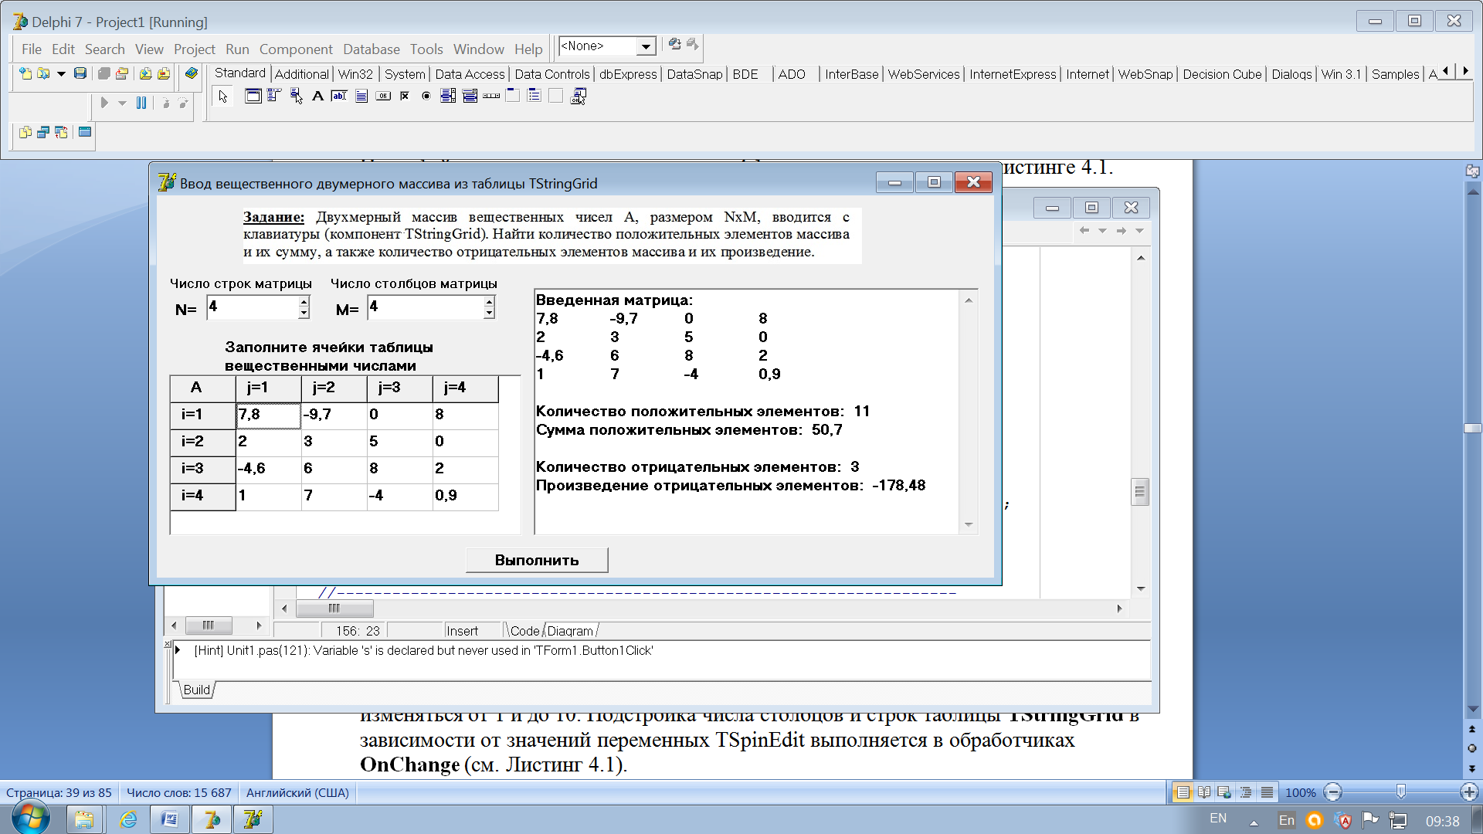Click the Add file to project icon
This screenshot has height=834, width=1483.
[x=145, y=73]
